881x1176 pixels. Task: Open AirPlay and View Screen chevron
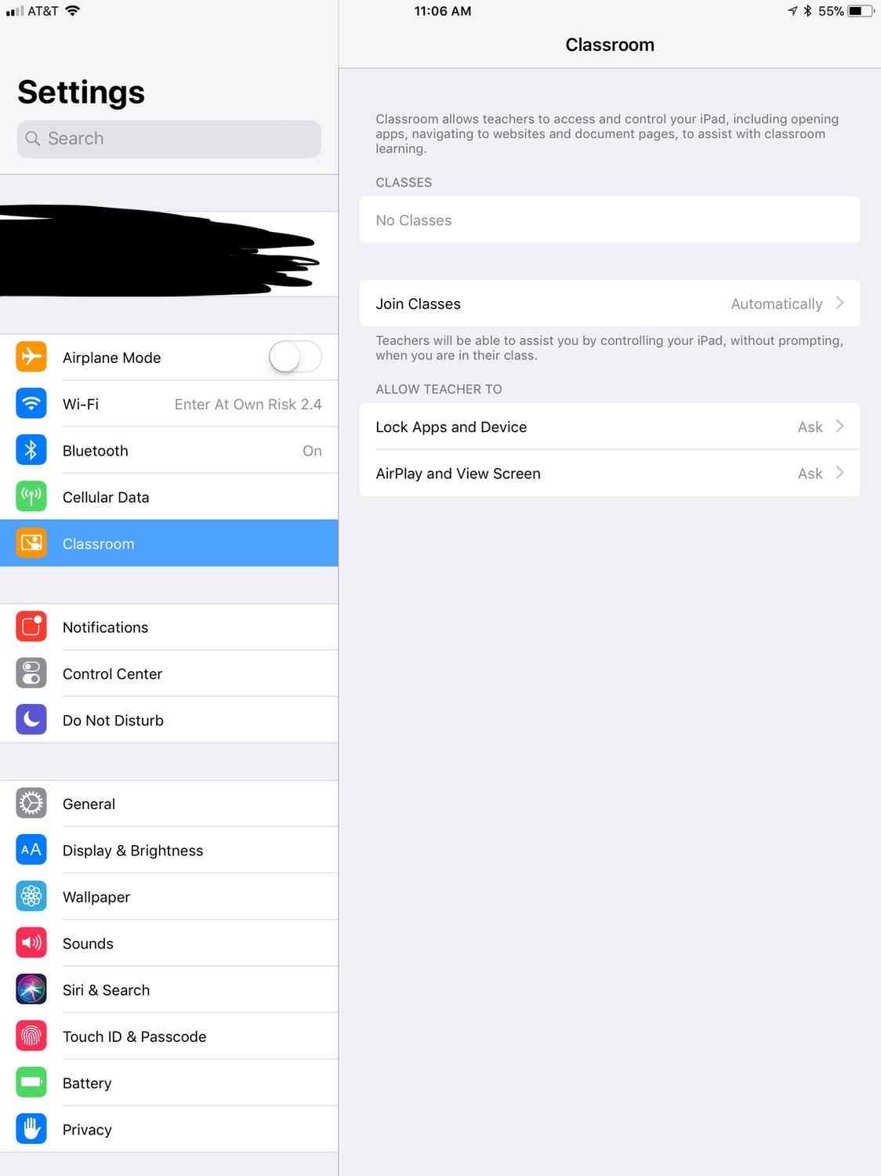click(x=839, y=473)
